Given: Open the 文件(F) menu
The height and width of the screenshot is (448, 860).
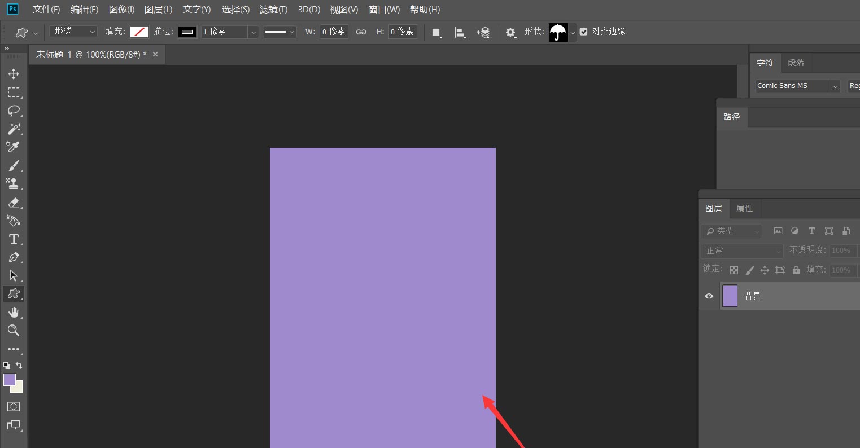Looking at the screenshot, I should pyautogui.click(x=46, y=10).
